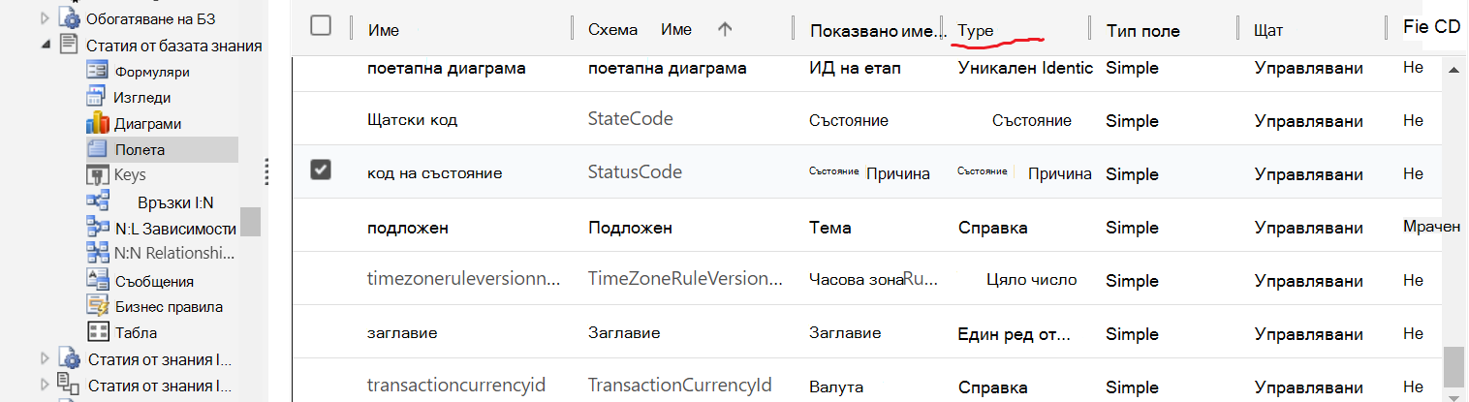The width and height of the screenshot is (1469, 402).
Task: Click the StatusCode schema name cell
Action: [x=635, y=171]
